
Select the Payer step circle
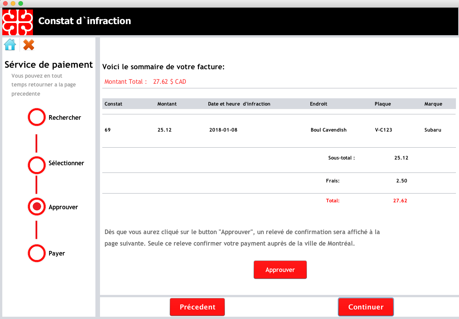(x=37, y=253)
